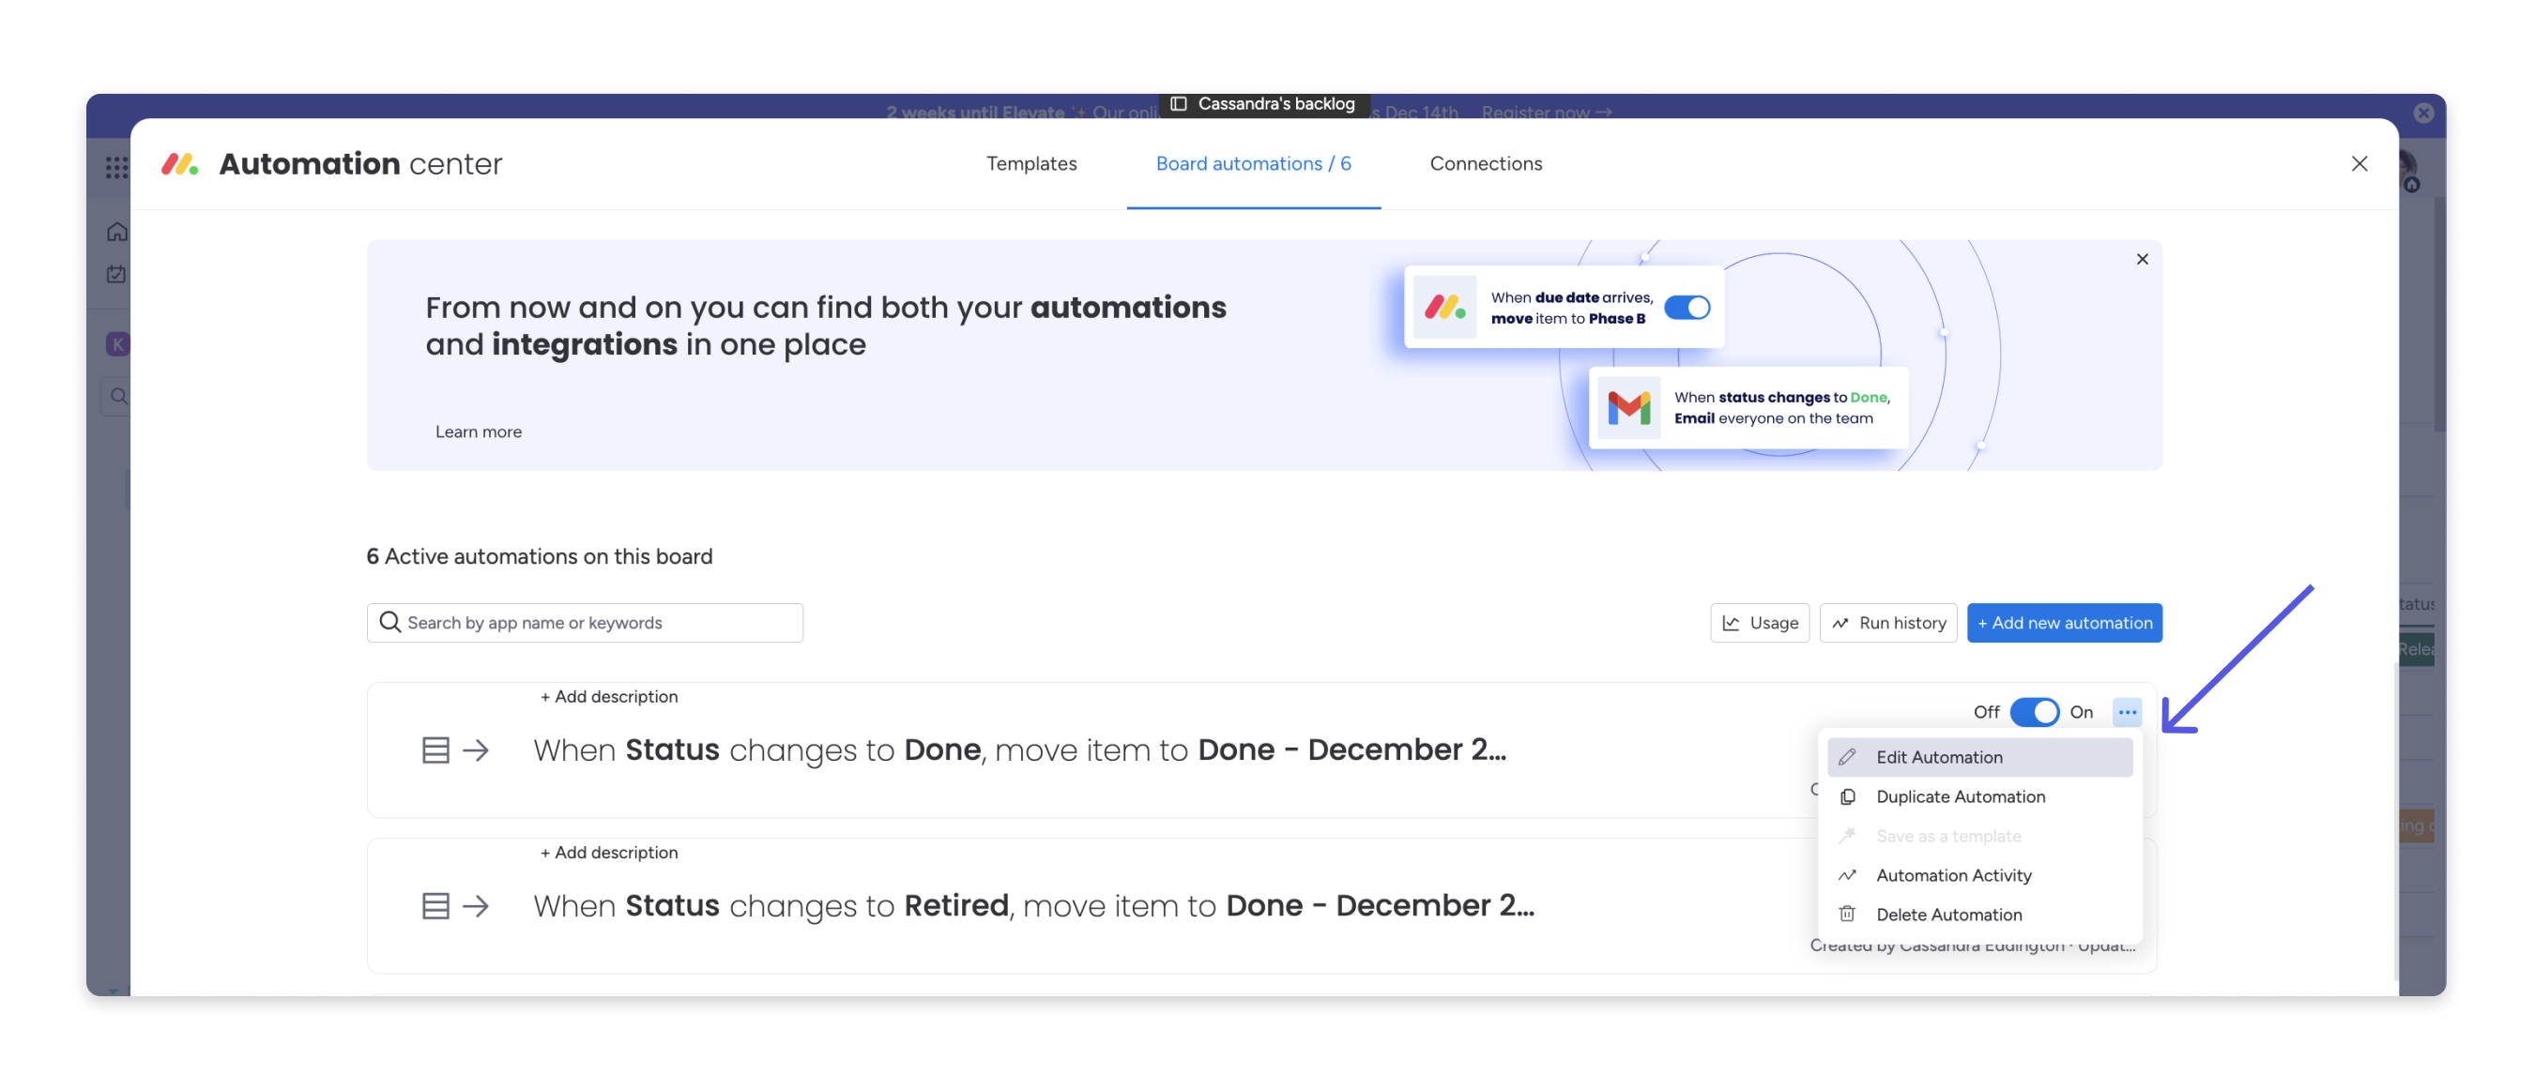Follow the Learn more link

point(478,431)
